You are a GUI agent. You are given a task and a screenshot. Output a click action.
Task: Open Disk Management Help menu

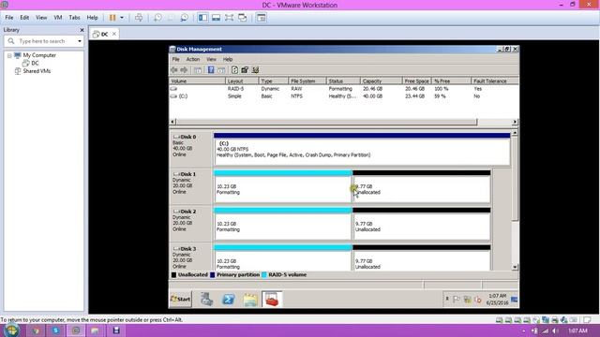228,59
